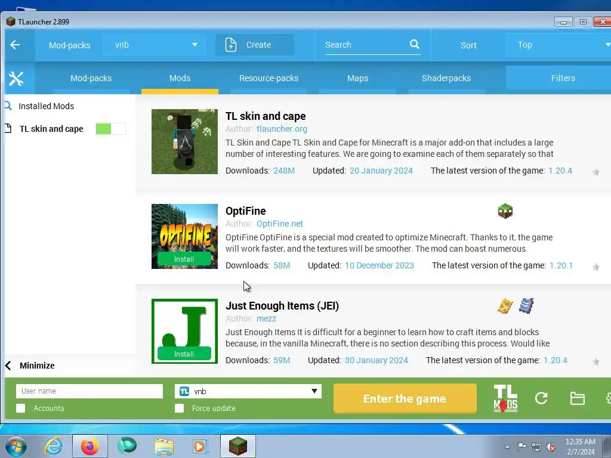
Task: Click the TL skin and cape file icon in sidebar
Action: (8, 128)
